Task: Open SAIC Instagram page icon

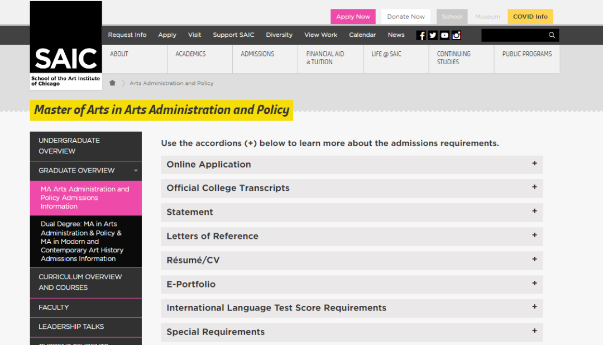Action: click(457, 35)
